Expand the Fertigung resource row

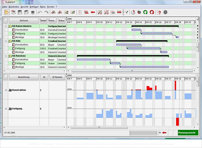click(x=6, y=109)
